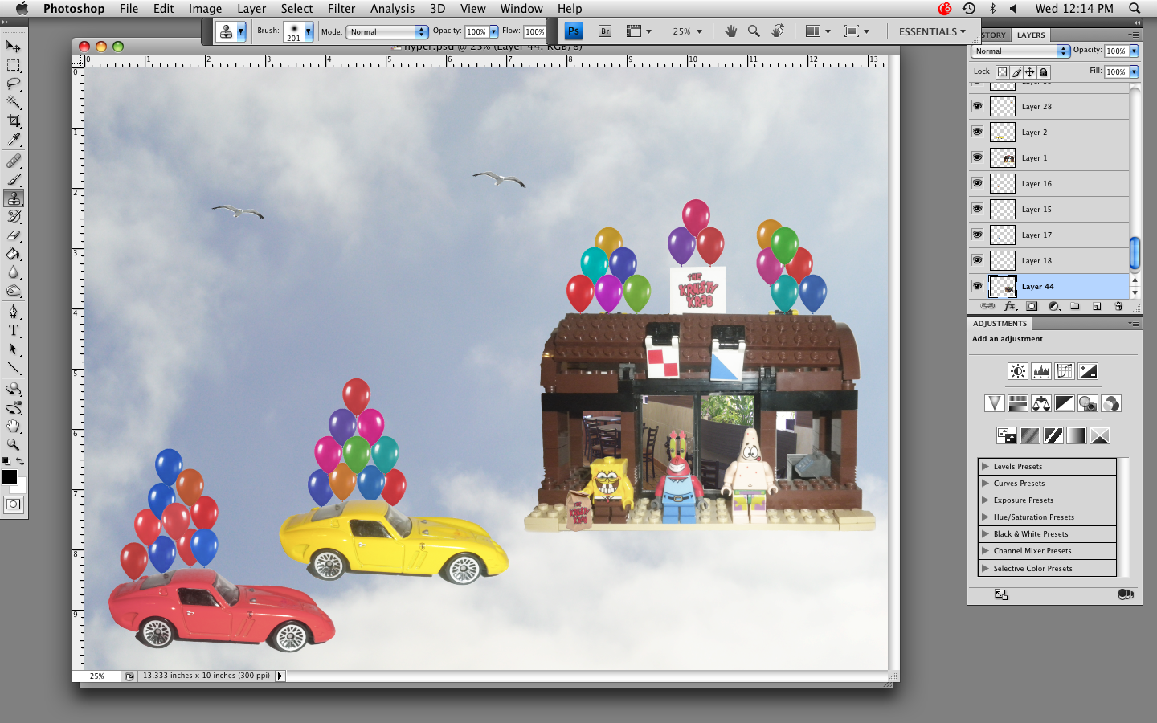Select the Type tool

click(14, 330)
